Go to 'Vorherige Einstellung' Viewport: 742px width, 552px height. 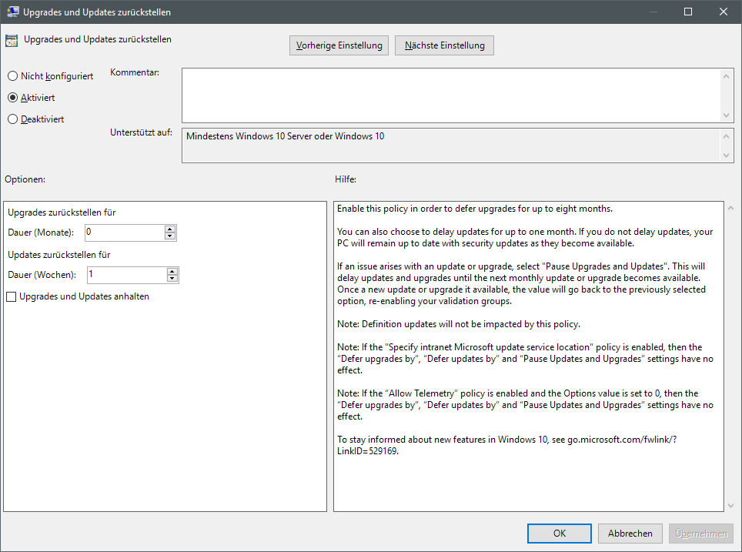click(339, 45)
